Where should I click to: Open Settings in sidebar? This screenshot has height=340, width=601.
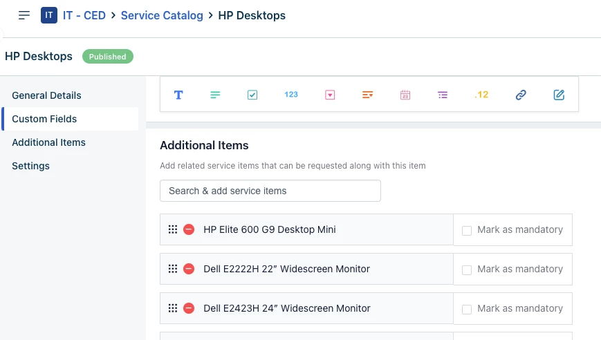coord(30,166)
